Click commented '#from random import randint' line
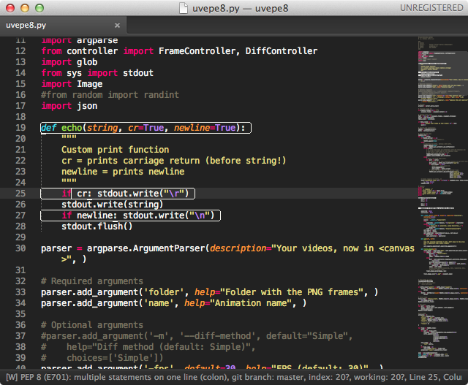The width and height of the screenshot is (468, 385). [110, 95]
